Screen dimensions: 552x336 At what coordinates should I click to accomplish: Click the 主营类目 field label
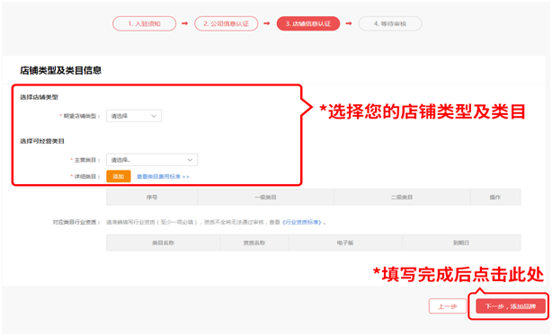85,160
